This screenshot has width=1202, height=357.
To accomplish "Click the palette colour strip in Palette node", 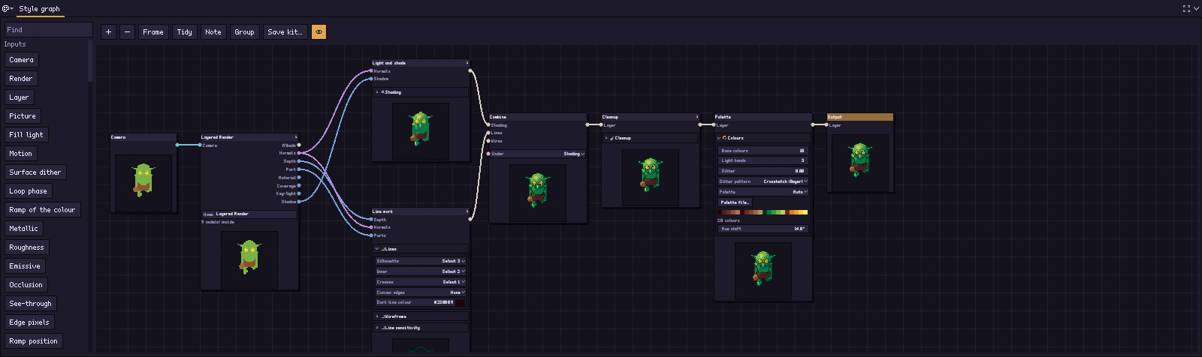I will pos(763,212).
